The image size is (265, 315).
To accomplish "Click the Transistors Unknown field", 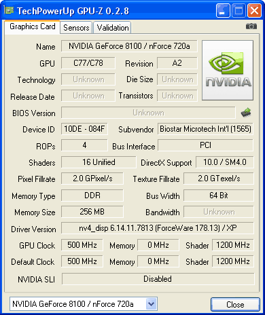I will coord(177,96).
